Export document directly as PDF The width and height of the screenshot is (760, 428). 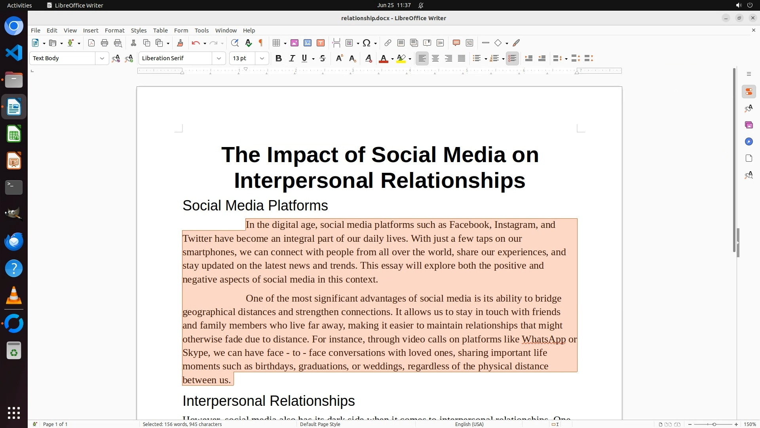pos(91,43)
